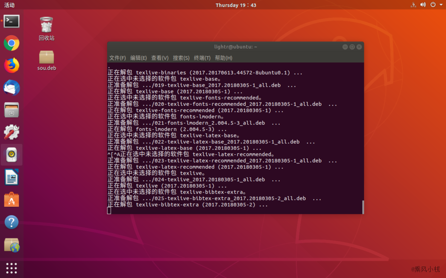The image size is (446, 278).
Task: Click the line 正在解包 texlive (2017.20180305-1)
Action: (167, 186)
